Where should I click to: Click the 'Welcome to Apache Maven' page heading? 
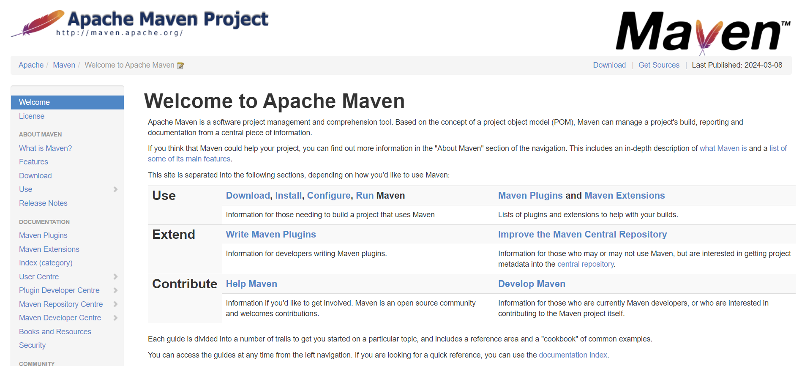tap(274, 101)
